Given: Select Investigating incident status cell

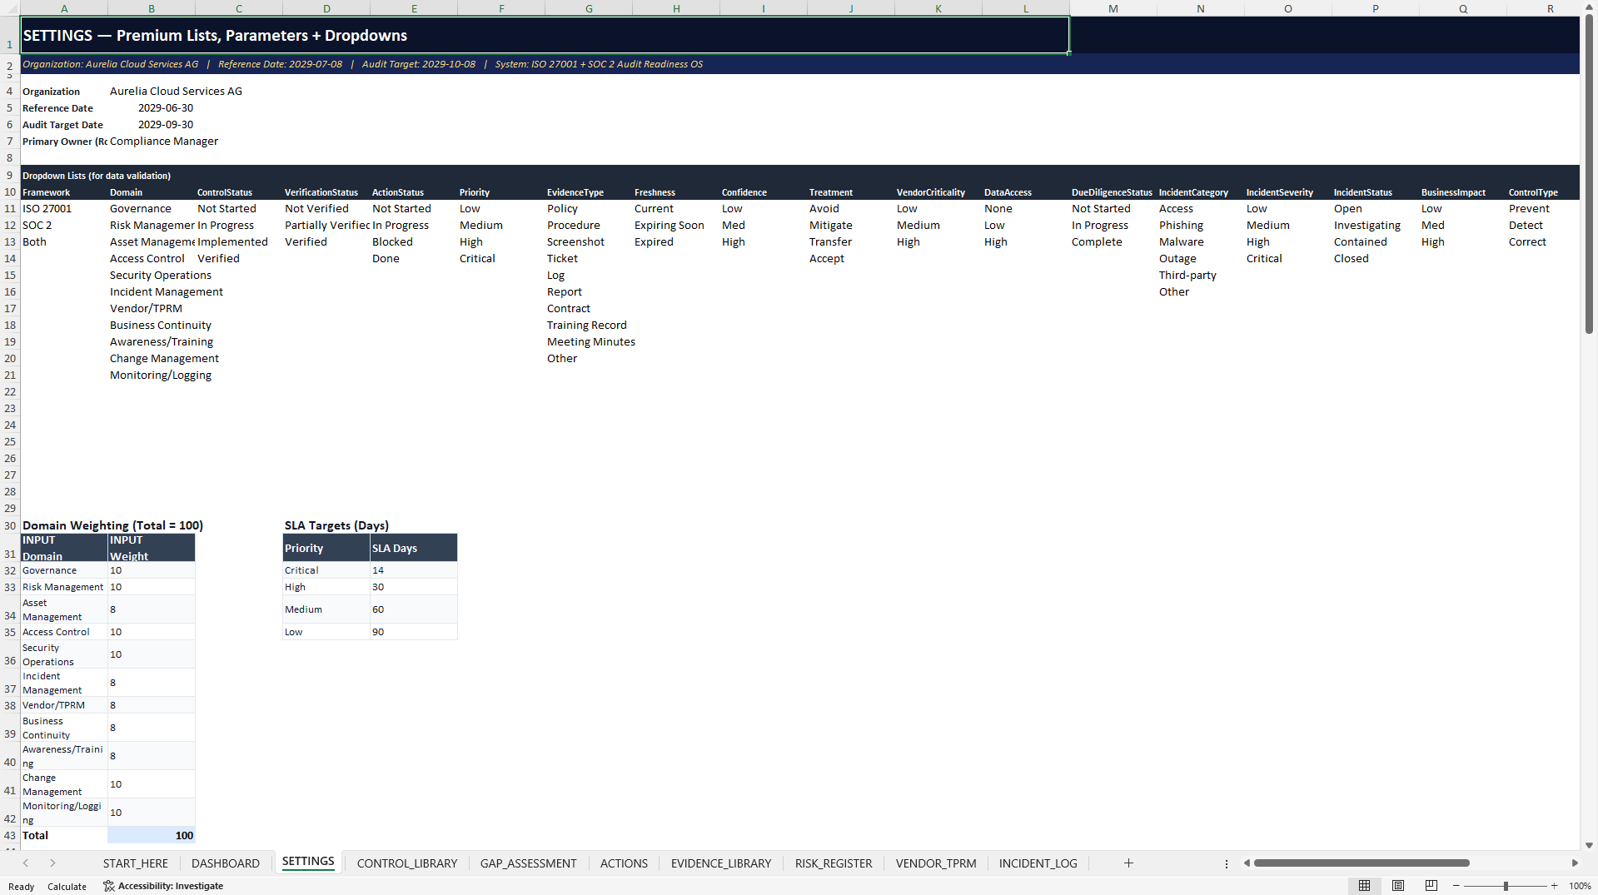Looking at the screenshot, I should [1376, 226].
